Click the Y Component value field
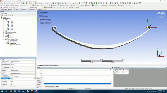Viewport: 167px width, 93px height. pyautogui.click(x=23, y=77)
